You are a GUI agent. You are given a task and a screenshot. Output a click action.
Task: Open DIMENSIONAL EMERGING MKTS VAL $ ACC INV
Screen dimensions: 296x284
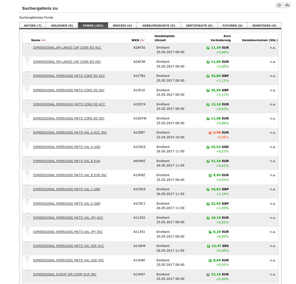click(70, 132)
